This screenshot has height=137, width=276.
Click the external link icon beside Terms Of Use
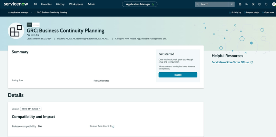pos(252,62)
